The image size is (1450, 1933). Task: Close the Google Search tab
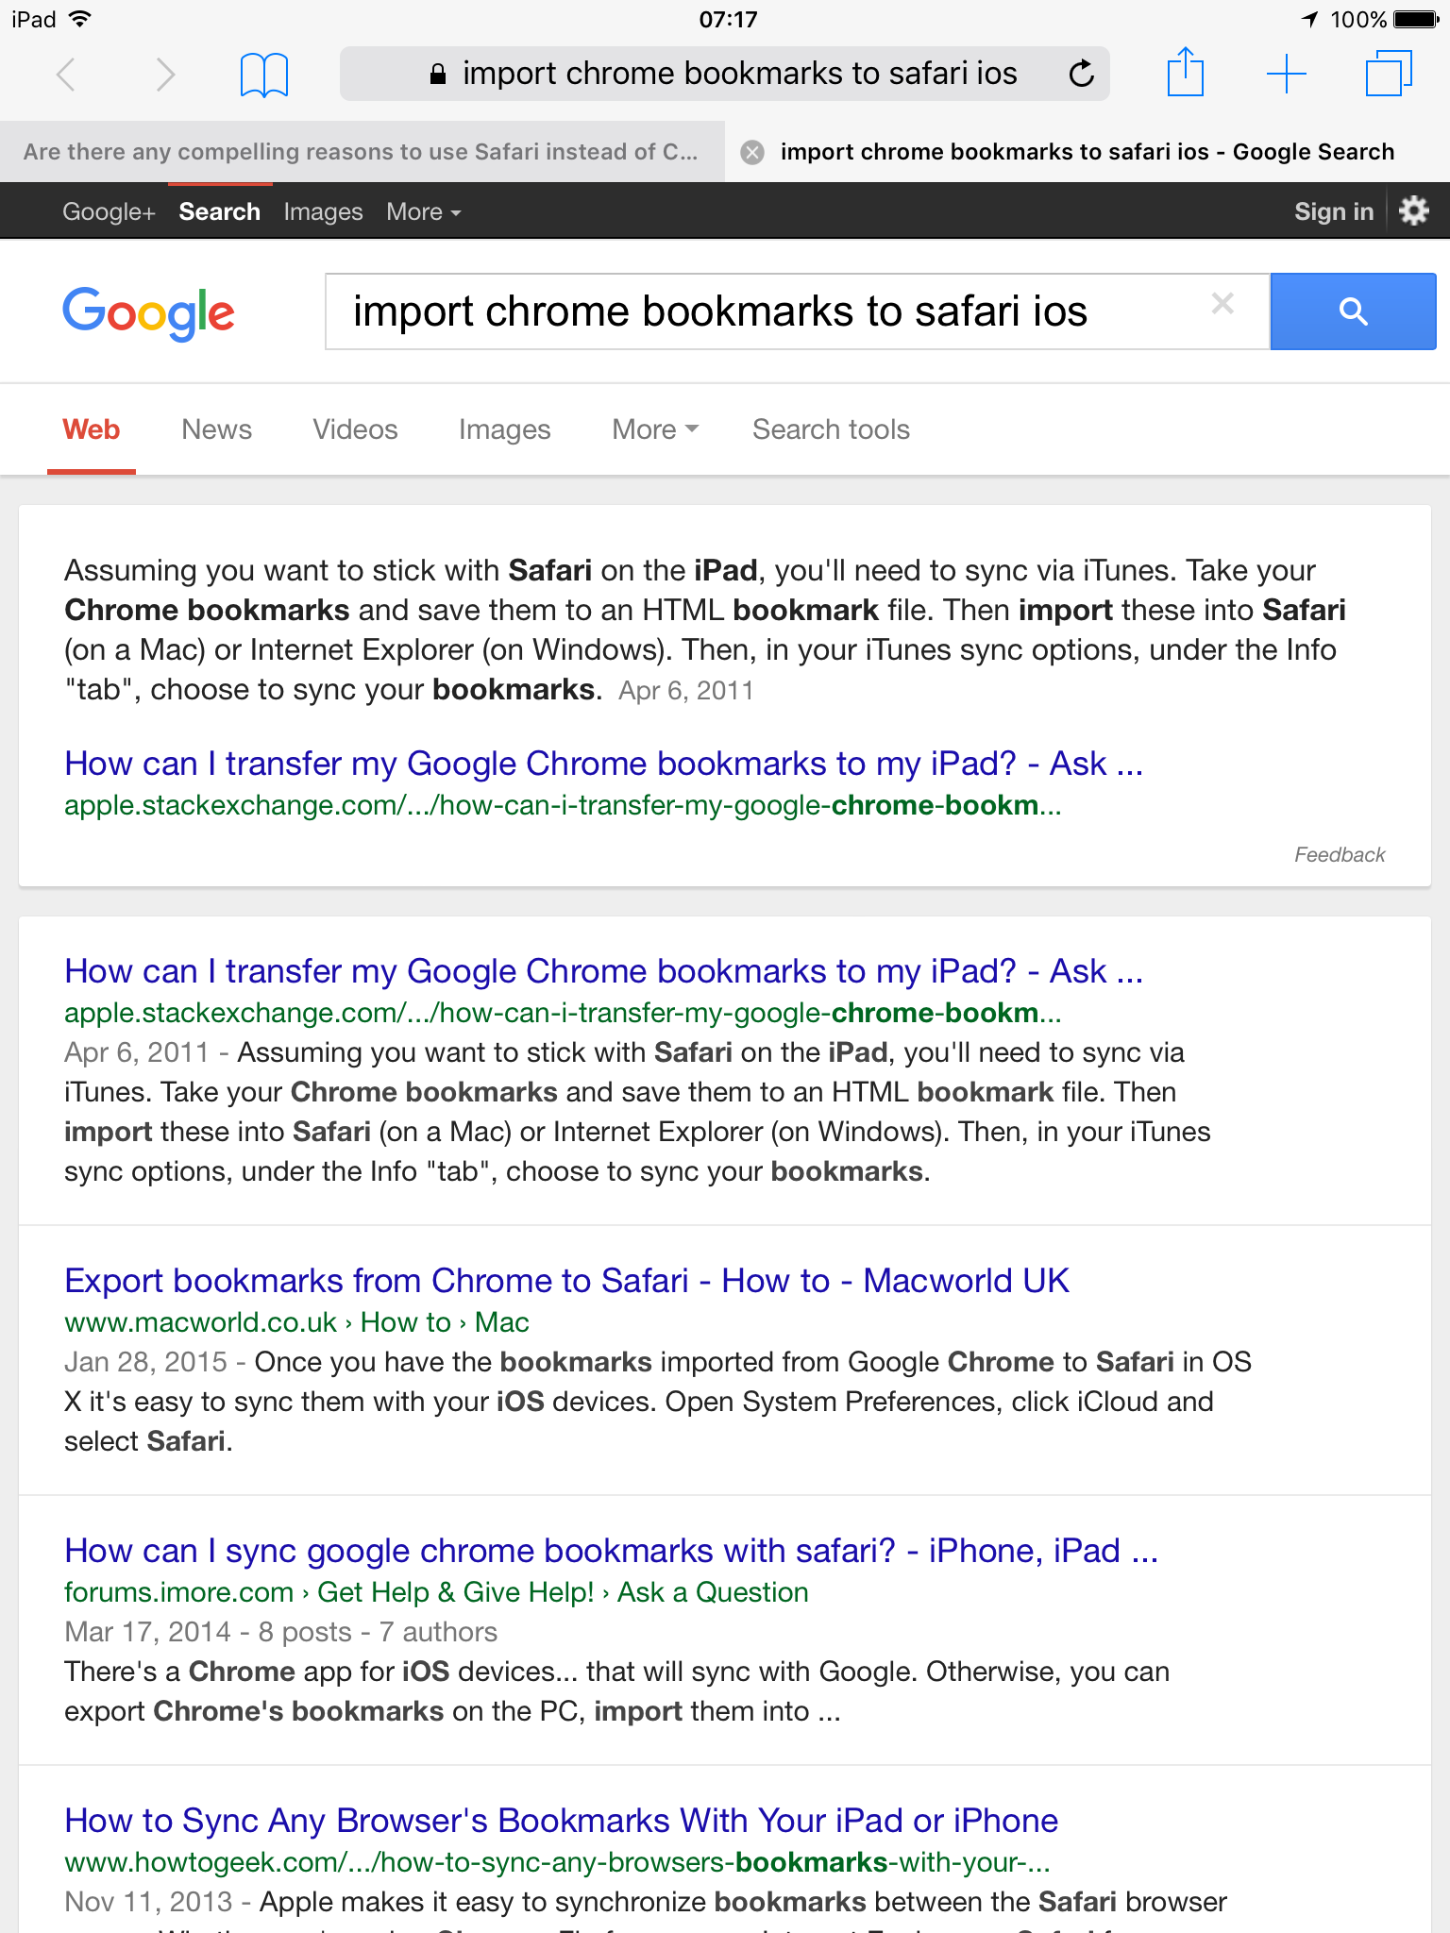pyautogui.click(x=752, y=152)
